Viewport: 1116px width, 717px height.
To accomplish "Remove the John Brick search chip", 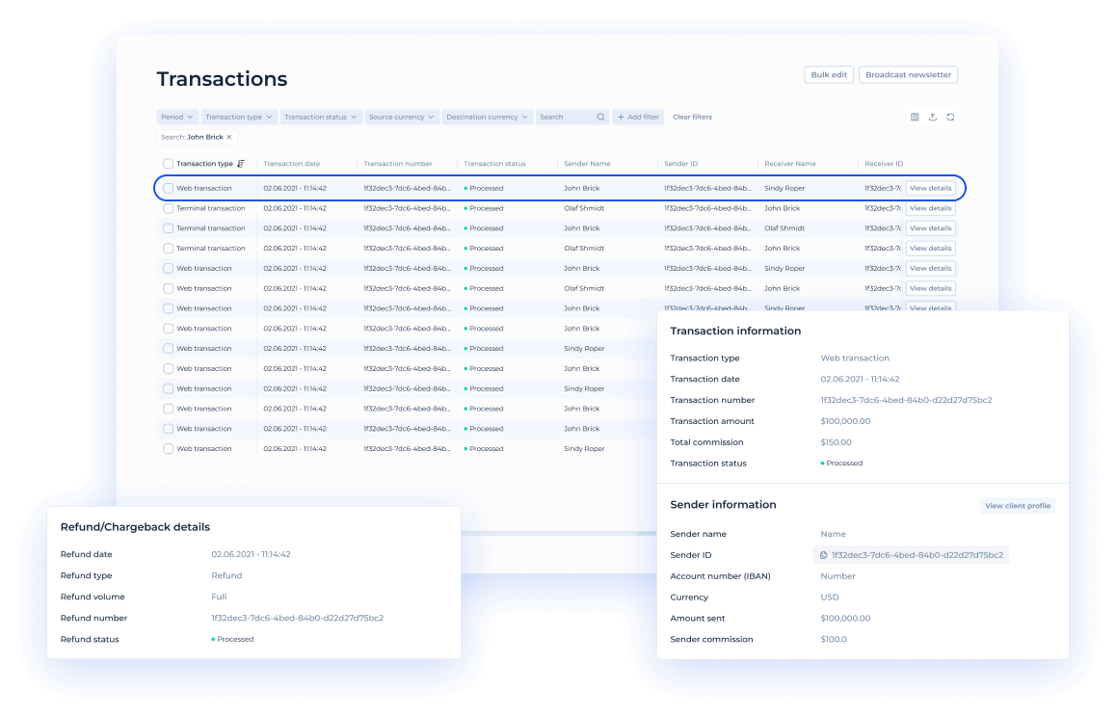I will [228, 137].
